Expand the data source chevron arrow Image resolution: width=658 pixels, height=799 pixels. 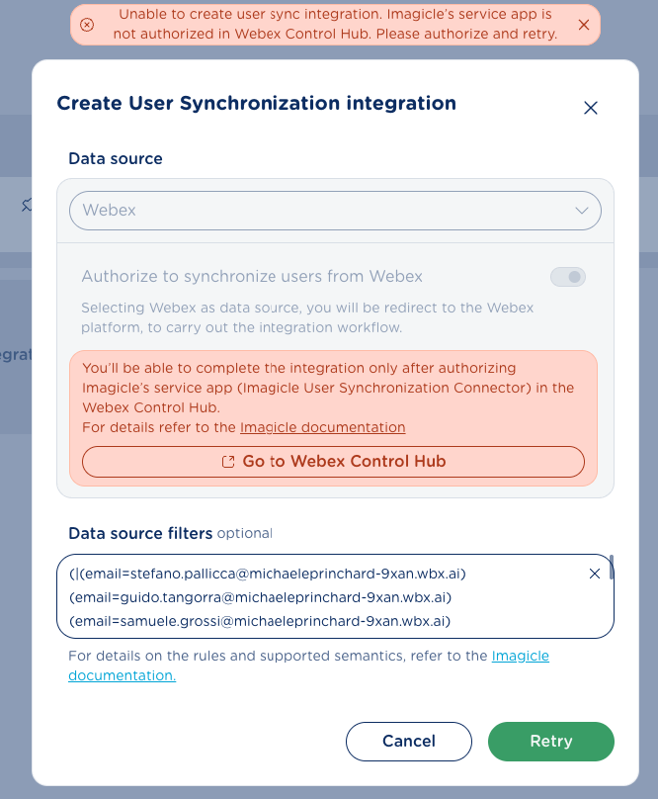pos(581,211)
